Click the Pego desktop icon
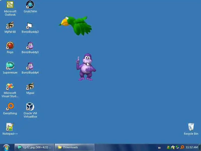201x151 pixels. pos(10,48)
